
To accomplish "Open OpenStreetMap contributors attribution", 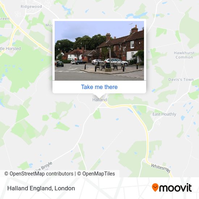I will tap(39, 174).
